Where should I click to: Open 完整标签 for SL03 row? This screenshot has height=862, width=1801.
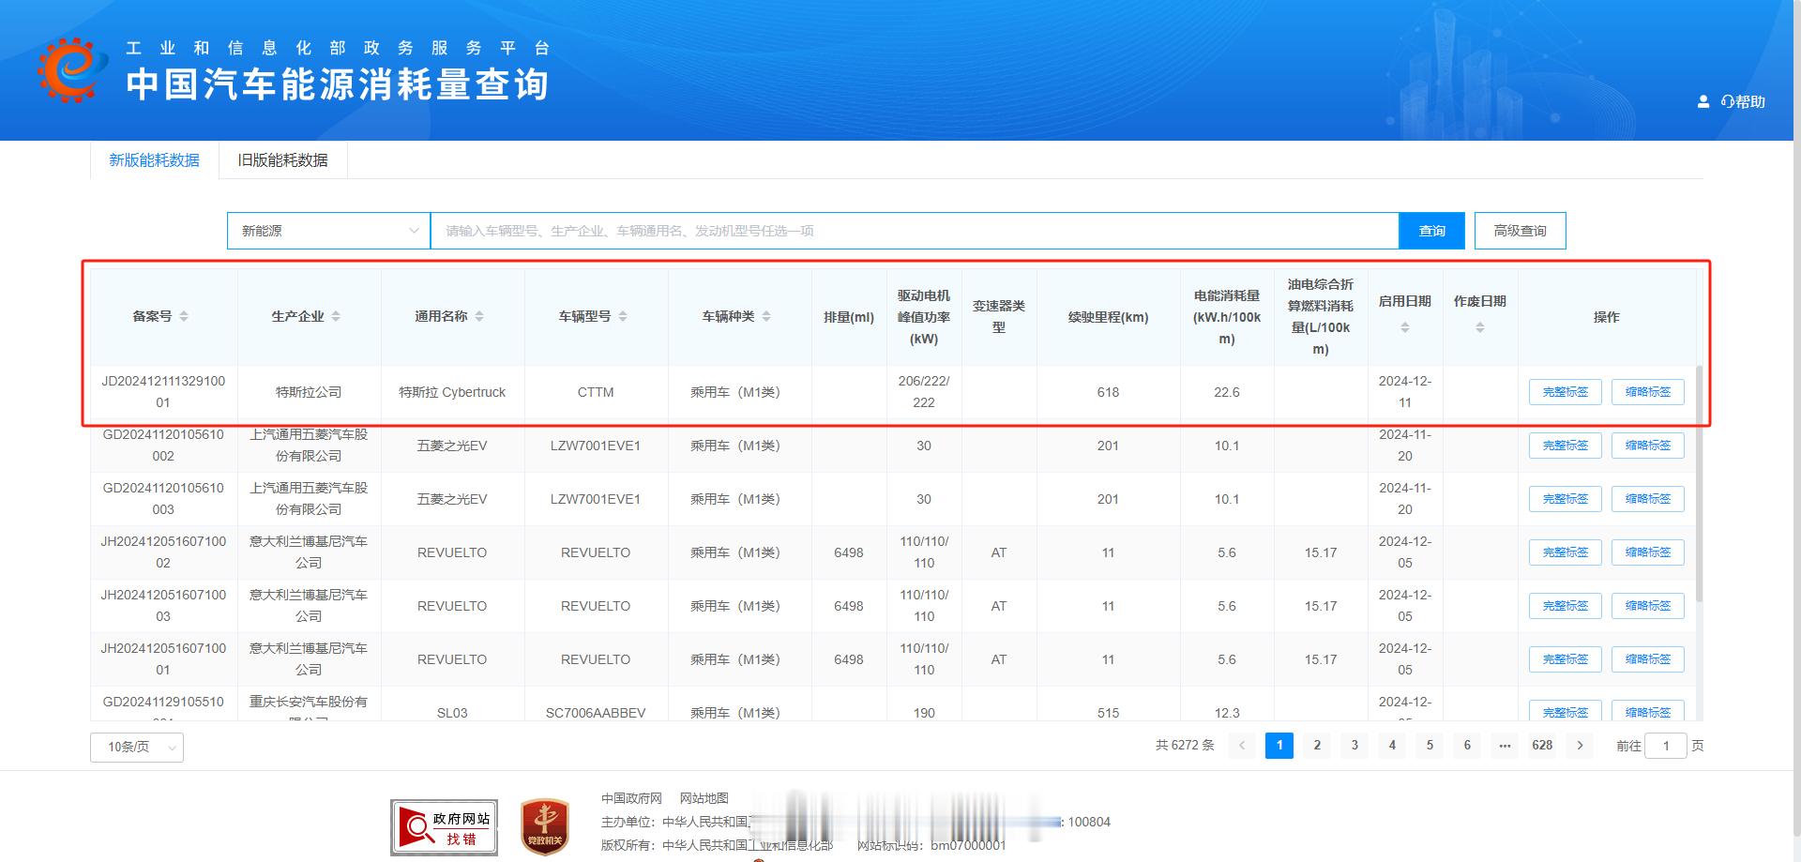(x=1565, y=711)
